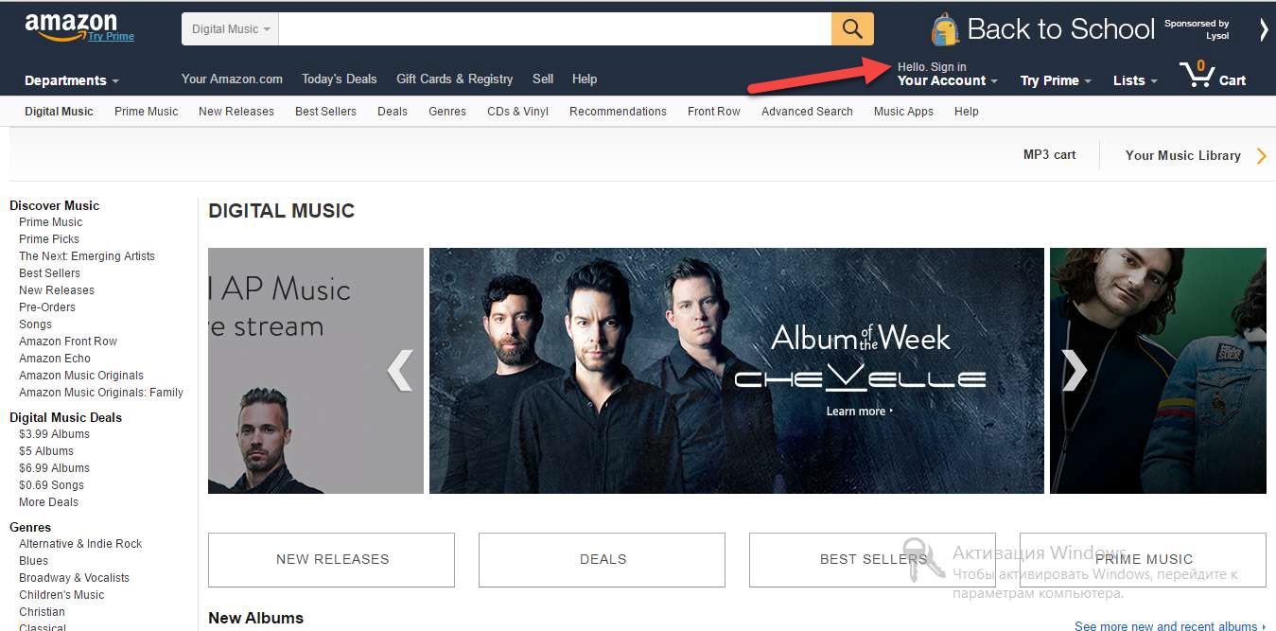The width and height of the screenshot is (1276, 631).
Task: Show previous carousel slide arrow
Action: [x=400, y=370]
